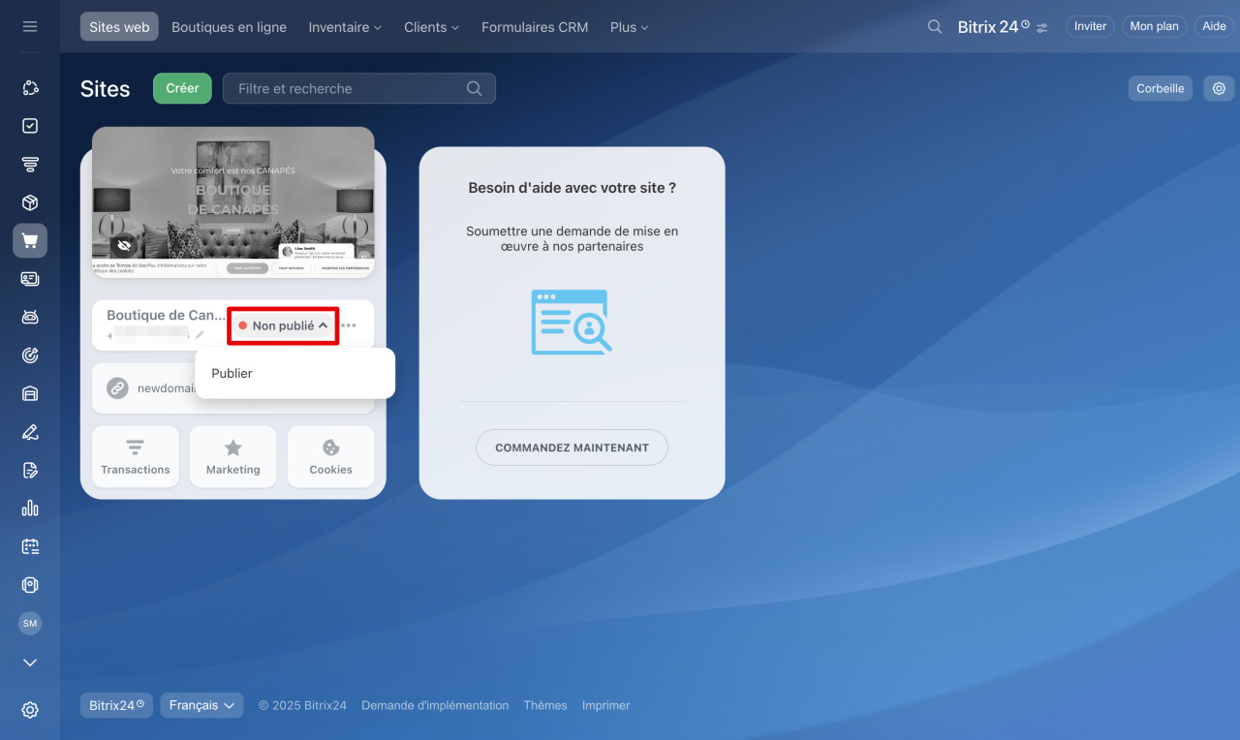Click the link icon beside newdomain
Image resolution: width=1240 pixels, height=740 pixels.
[117, 388]
